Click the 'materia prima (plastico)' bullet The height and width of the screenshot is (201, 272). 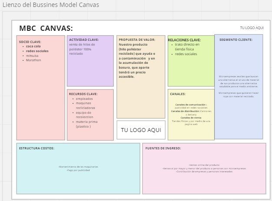86,124
